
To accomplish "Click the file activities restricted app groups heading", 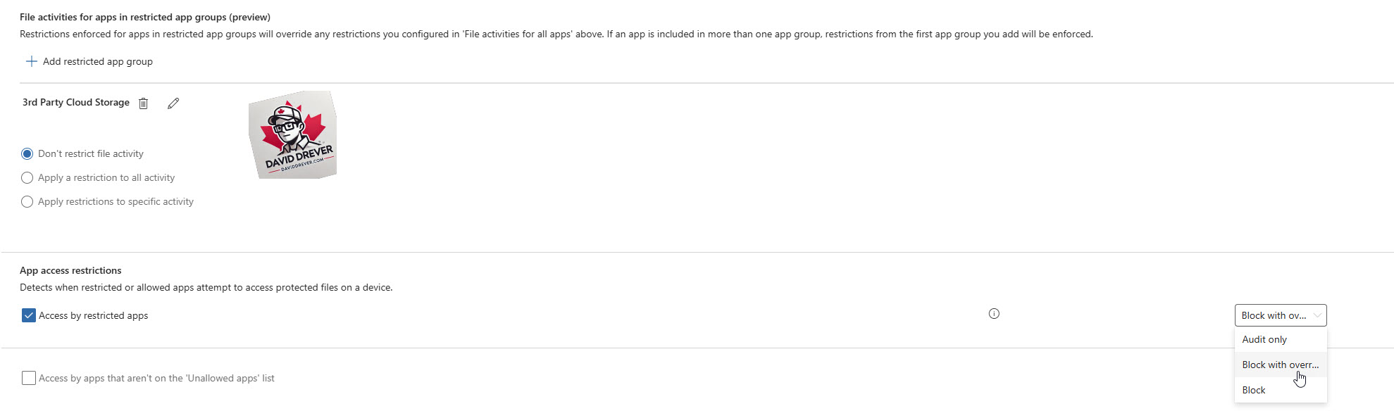I will [145, 17].
